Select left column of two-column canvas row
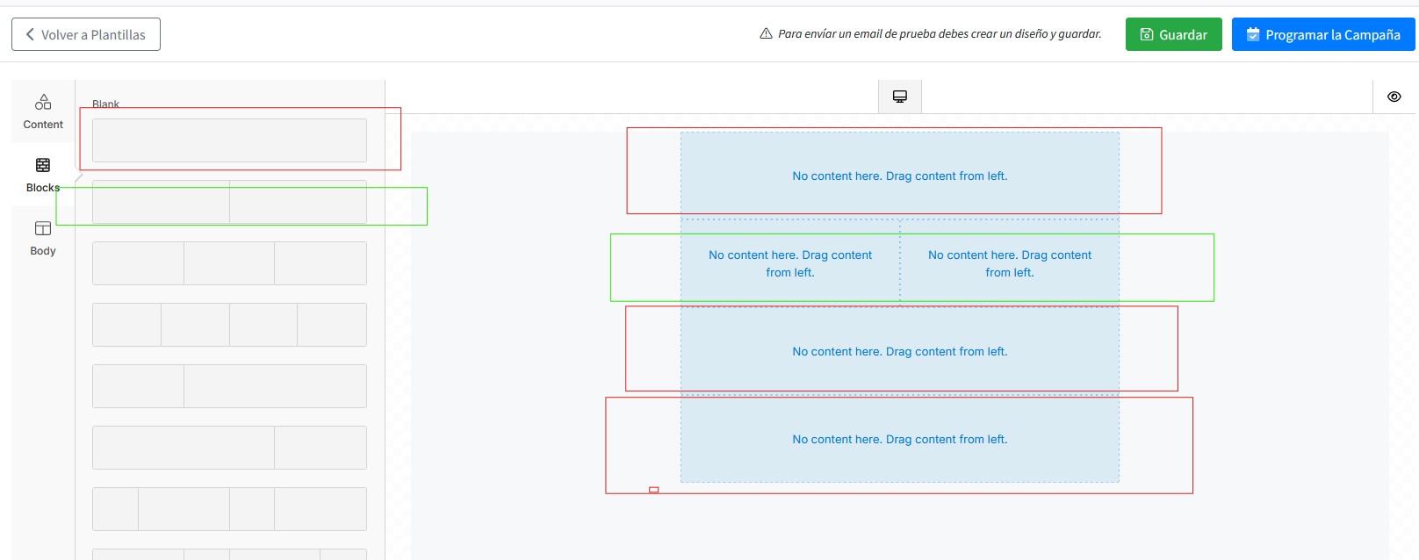The height and width of the screenshot is (560, 1419). click(x=790, y=263)
